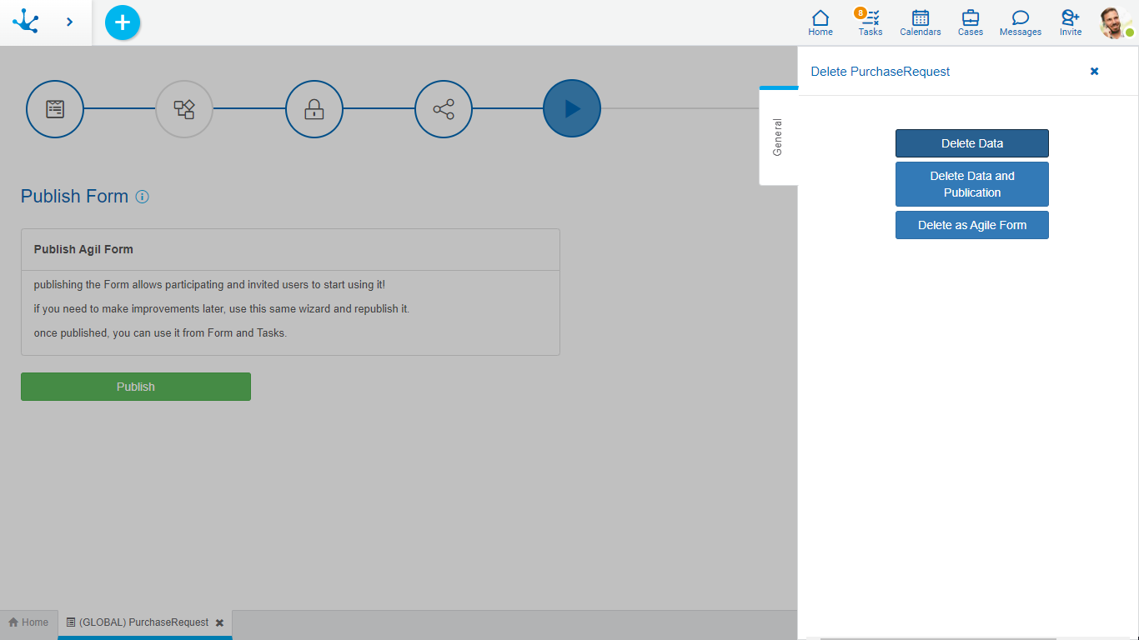Switch to the Home bottom tab
Viewport: 1139px width, 640px height.
pyautogui.click(x=28, y=622)
